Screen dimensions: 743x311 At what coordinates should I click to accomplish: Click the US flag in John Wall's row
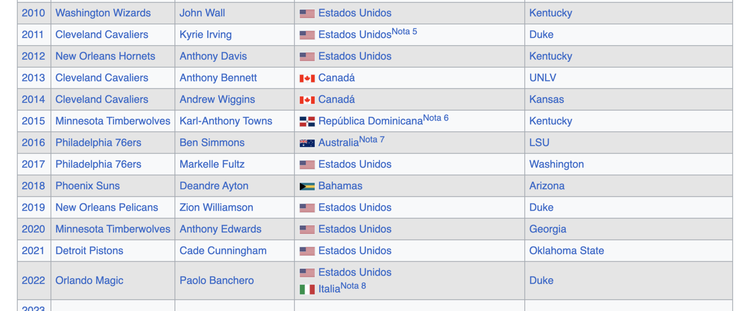[x=307, y=13]
